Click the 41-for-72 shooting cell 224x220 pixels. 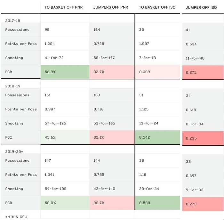point(54,58)
